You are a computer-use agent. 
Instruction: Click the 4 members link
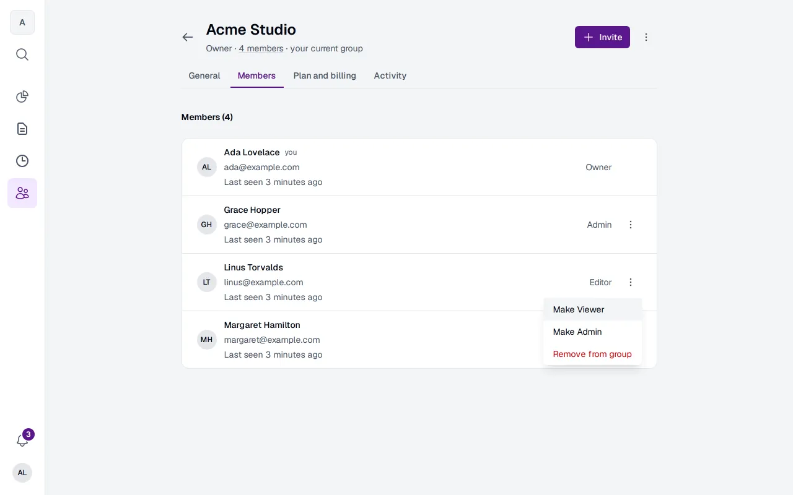(x=261, y=48)
